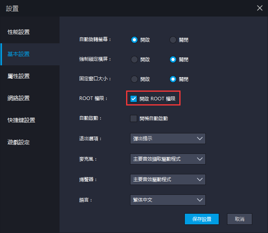Expand the 退出選項 dropdown
The image size is (268, 233).
click(x=167, y=139)
